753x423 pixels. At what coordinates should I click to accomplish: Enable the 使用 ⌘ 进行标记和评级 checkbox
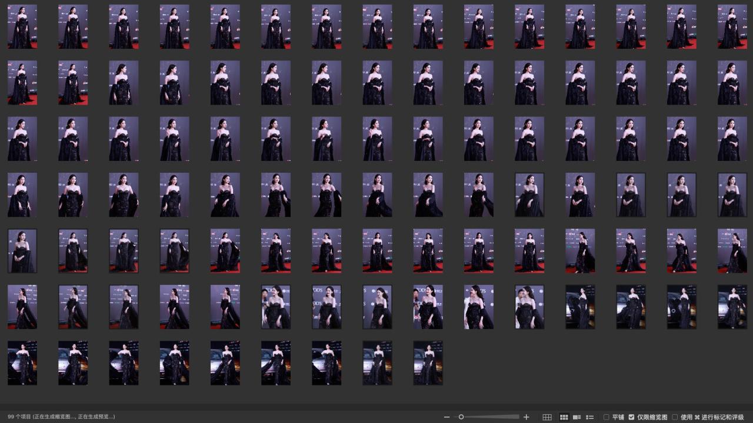click(x=675, y=417)
